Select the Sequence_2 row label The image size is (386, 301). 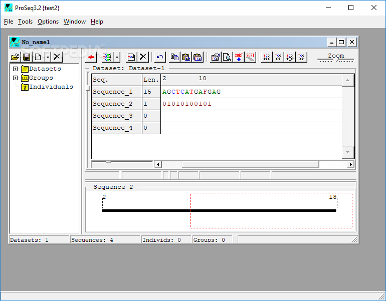117,104
